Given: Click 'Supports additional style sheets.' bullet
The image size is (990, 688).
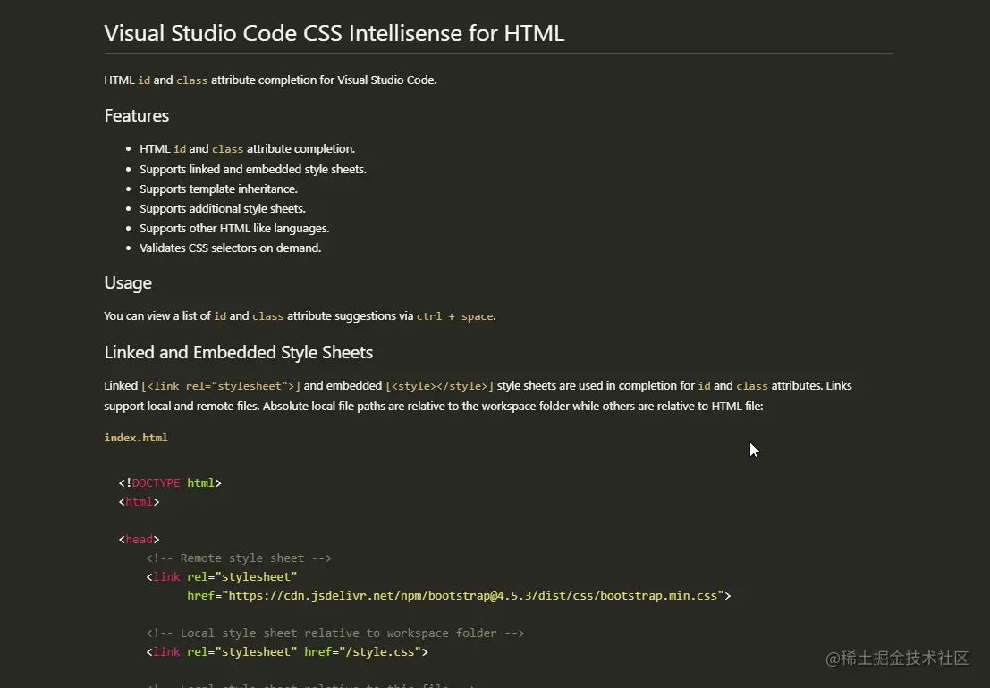Looking at the screenshot, I should point(223,208).
